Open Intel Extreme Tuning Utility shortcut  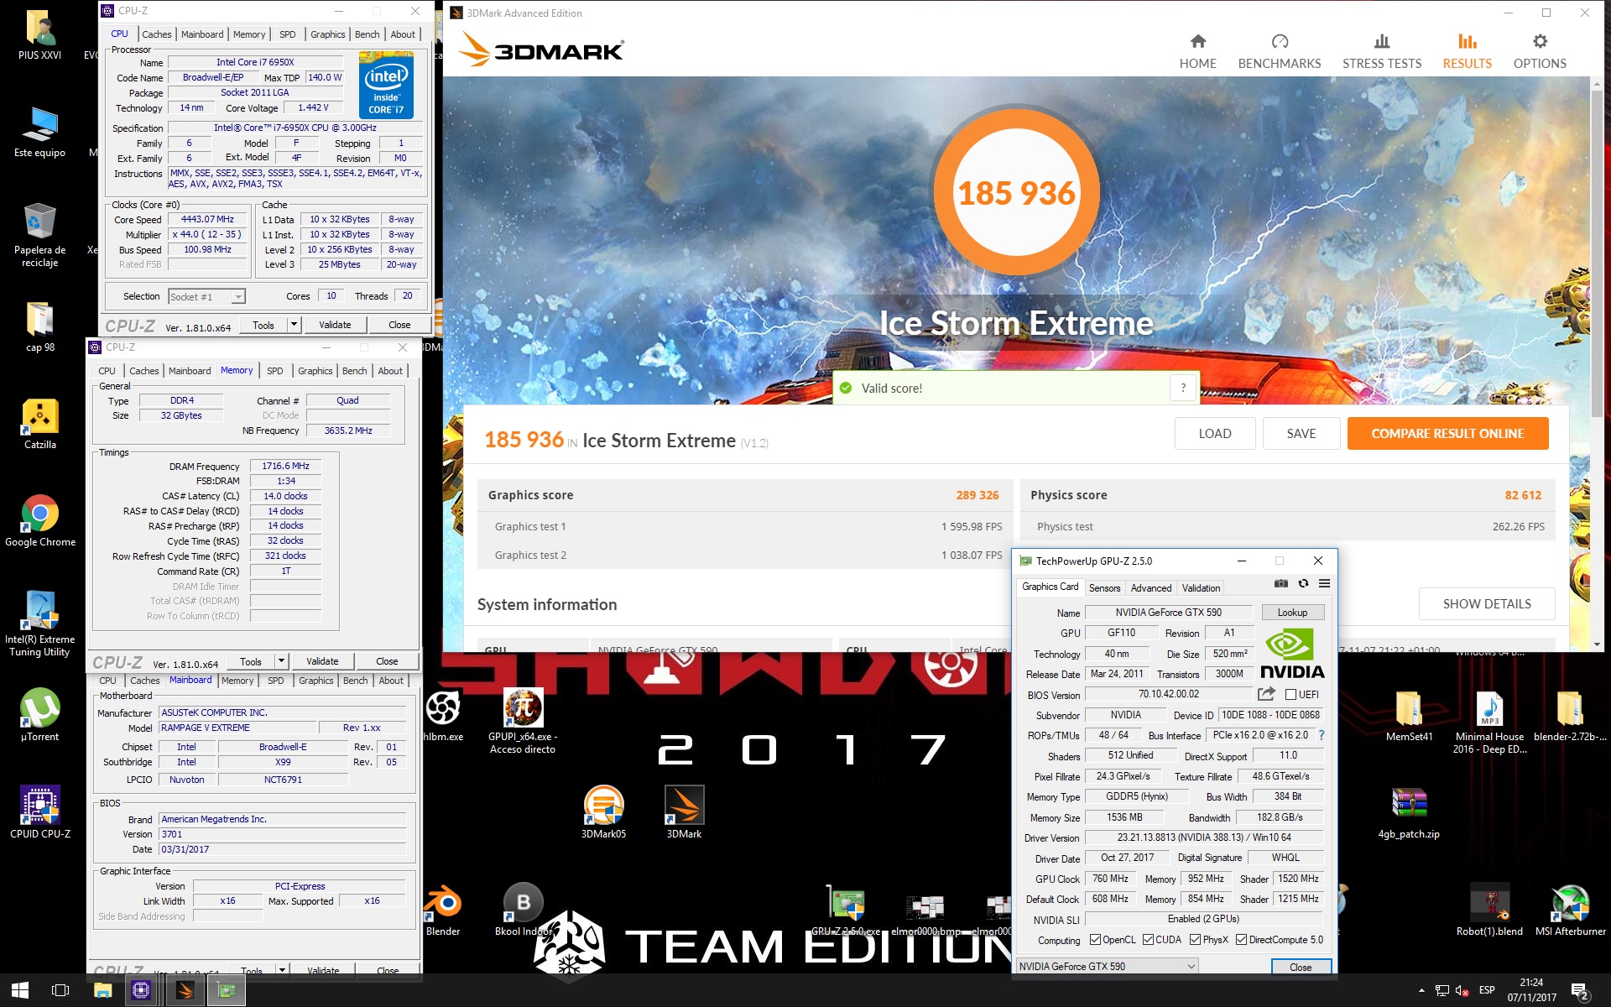click(x=40, y=623)
